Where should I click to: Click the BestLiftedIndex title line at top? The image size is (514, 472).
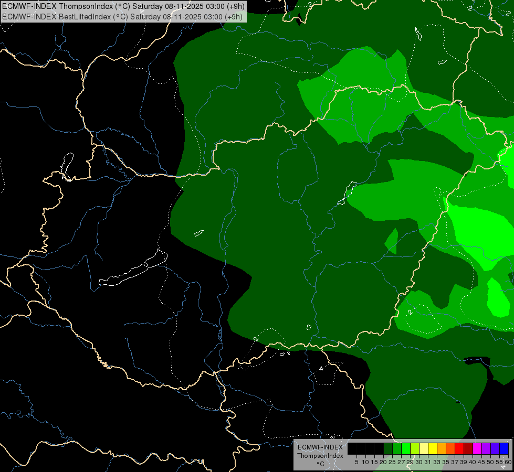(x=122, y=17)
